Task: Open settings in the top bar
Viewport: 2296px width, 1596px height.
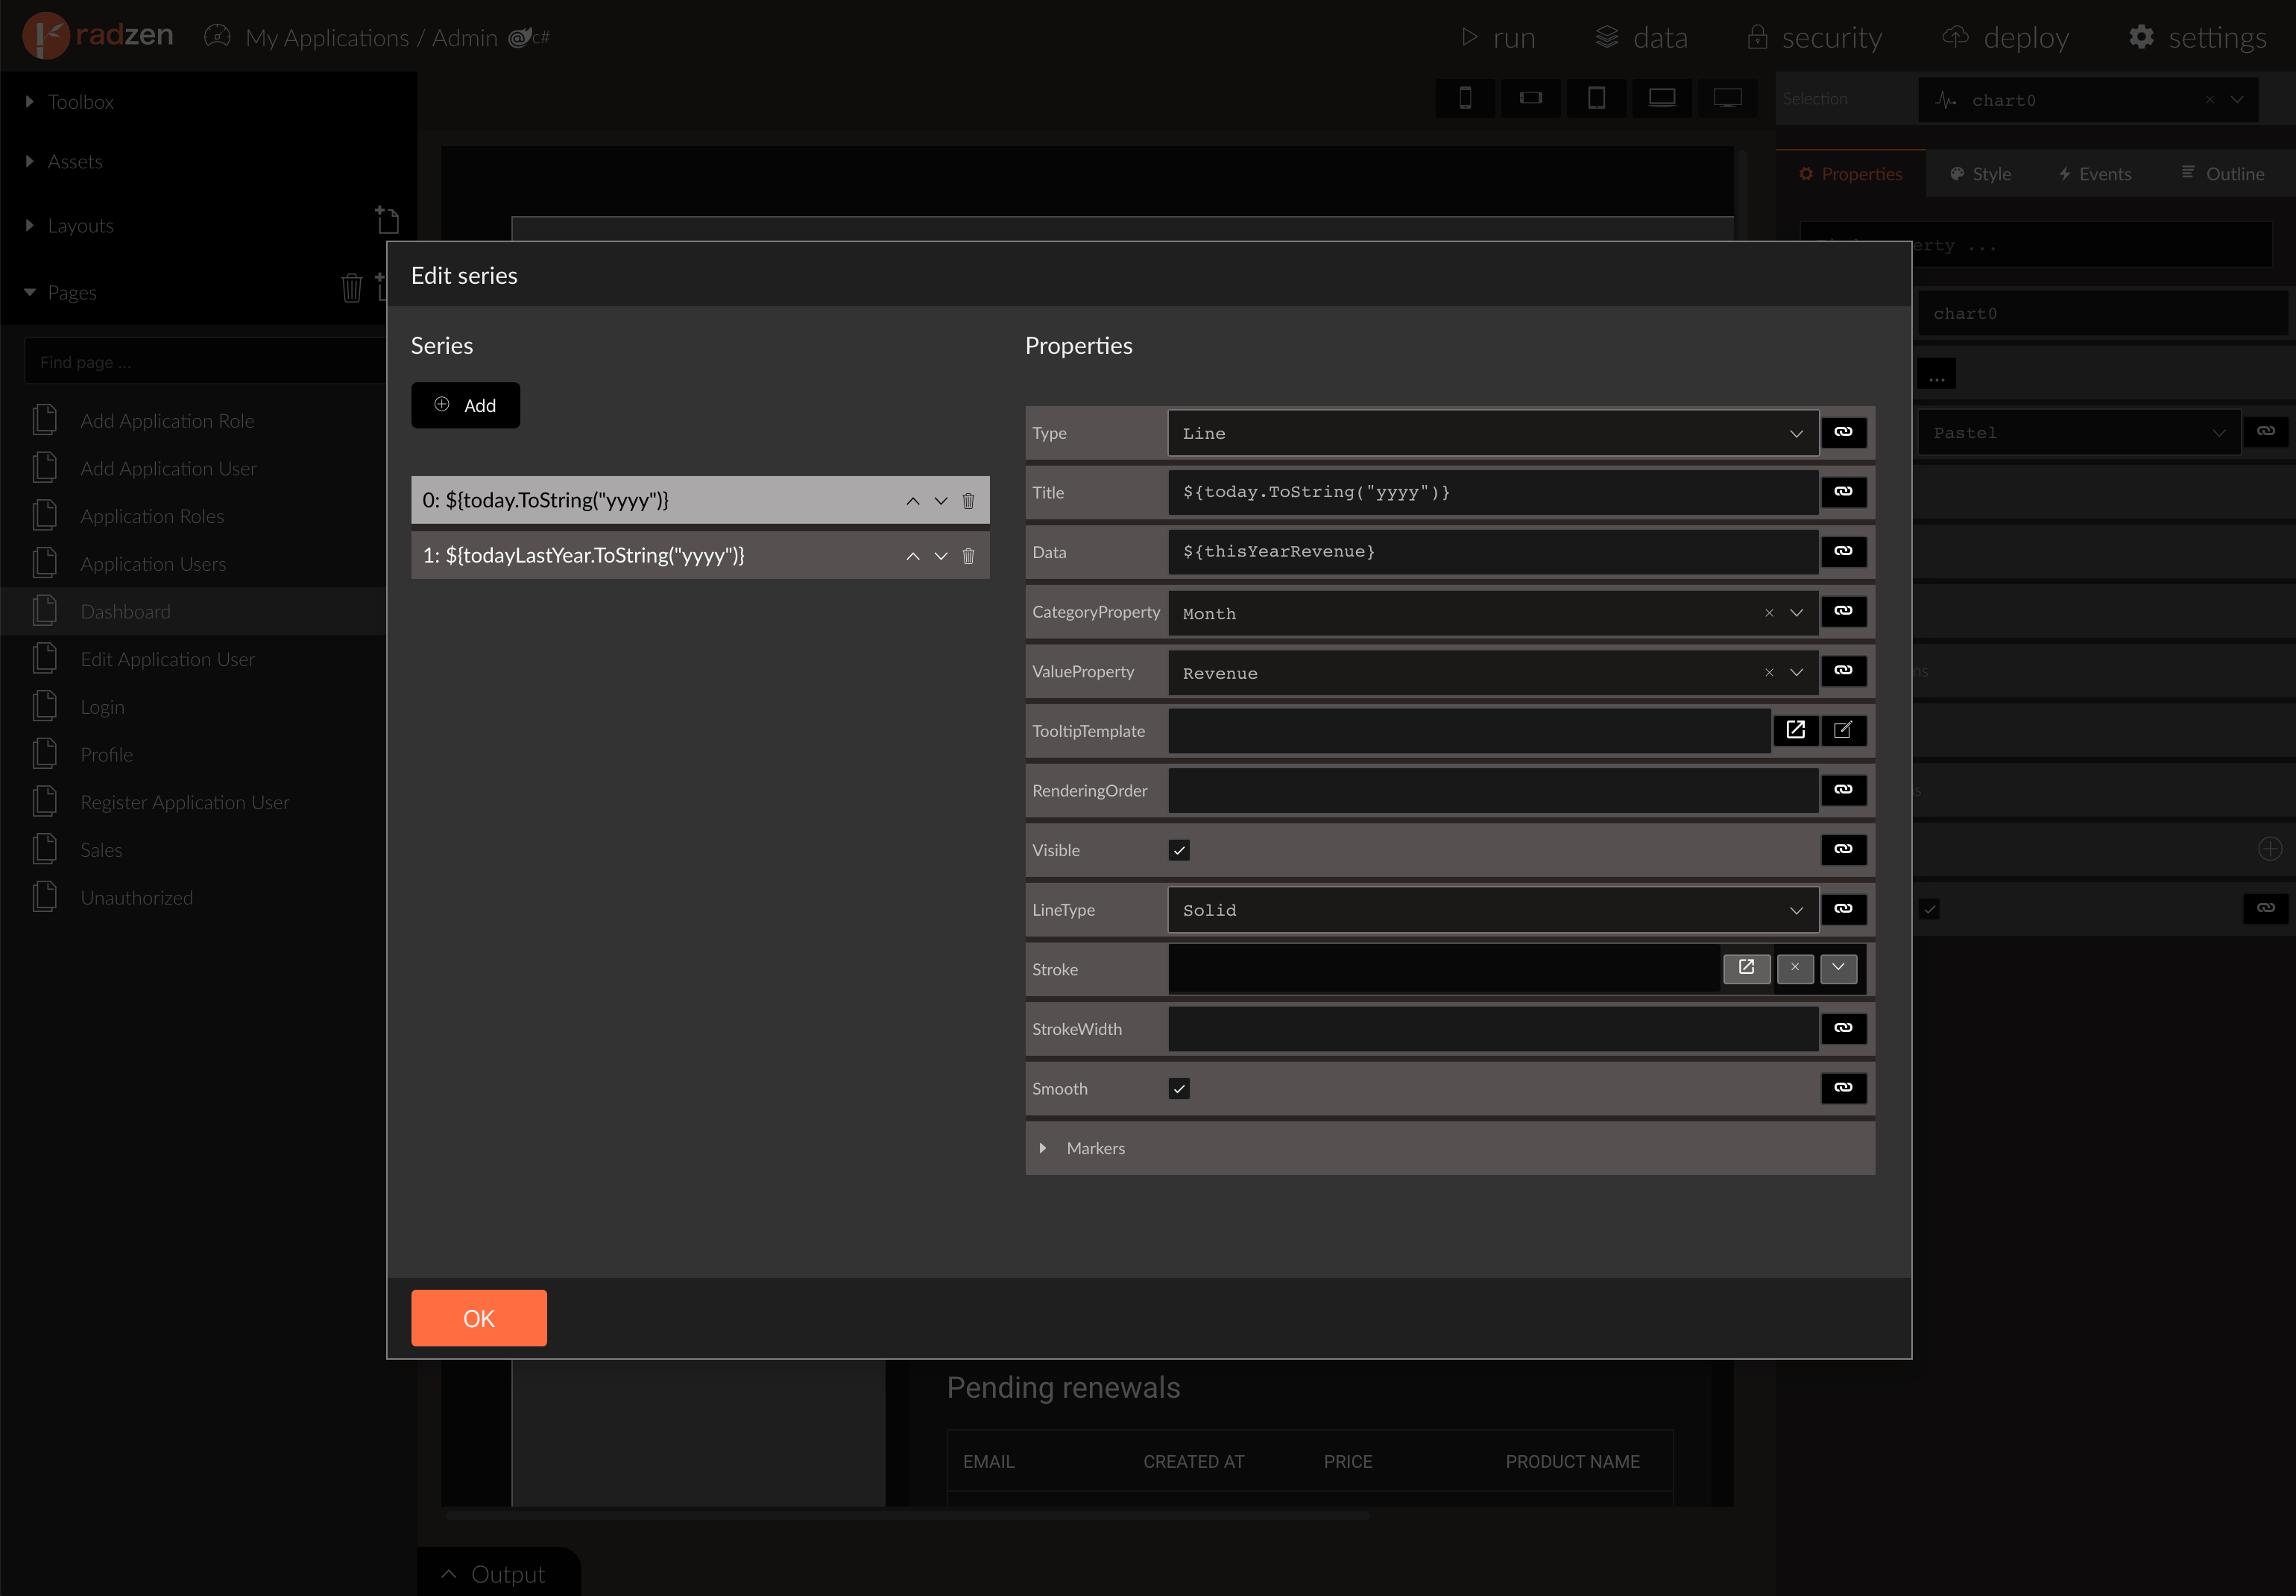Action: coord(2198,38)
